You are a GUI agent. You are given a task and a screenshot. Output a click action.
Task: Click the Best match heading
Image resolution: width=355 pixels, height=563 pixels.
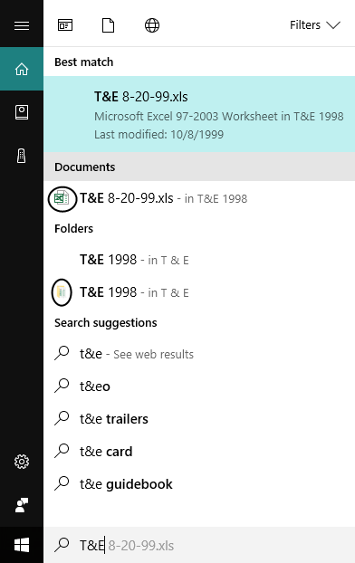[x=83, y=62]
